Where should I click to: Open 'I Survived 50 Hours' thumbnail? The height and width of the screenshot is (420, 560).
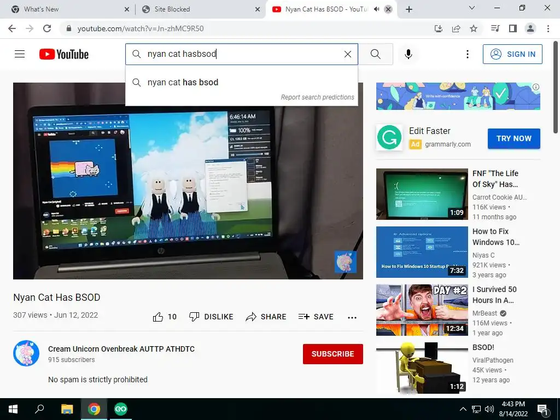[422, 310]
